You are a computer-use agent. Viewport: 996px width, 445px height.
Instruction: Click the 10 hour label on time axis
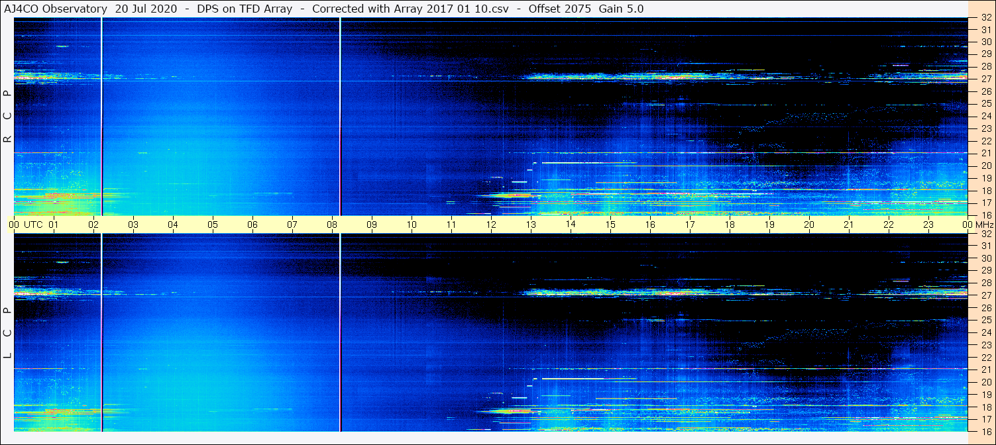(412, 224)
